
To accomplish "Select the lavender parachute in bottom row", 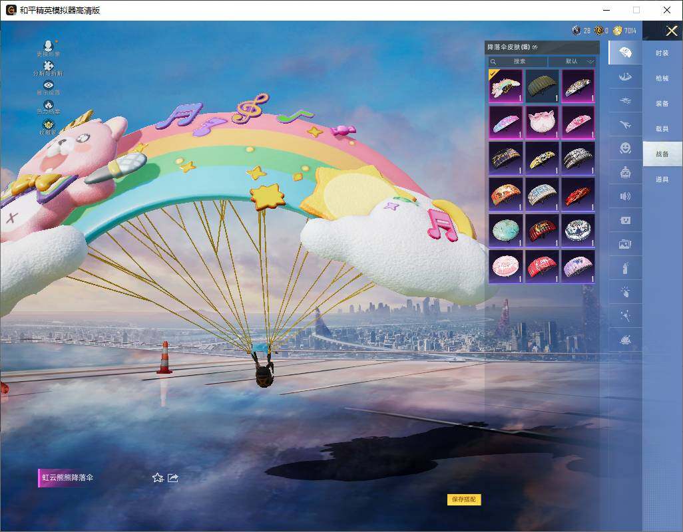I will [x=578, y=267].
